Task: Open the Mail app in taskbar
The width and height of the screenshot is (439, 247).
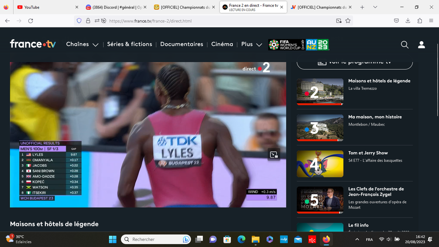Action: pyautogui.click(x=298, y=239)
